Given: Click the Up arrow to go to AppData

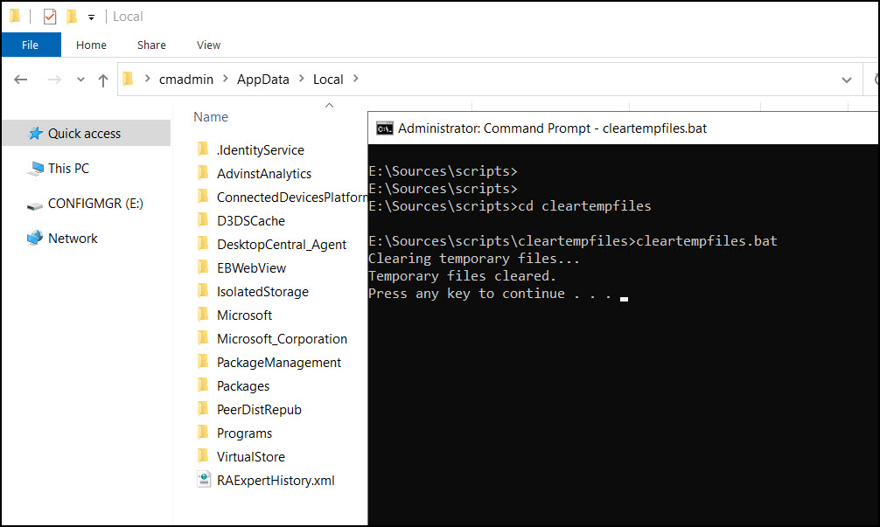Looking at the screenshot, I should [x=102, y=79].
